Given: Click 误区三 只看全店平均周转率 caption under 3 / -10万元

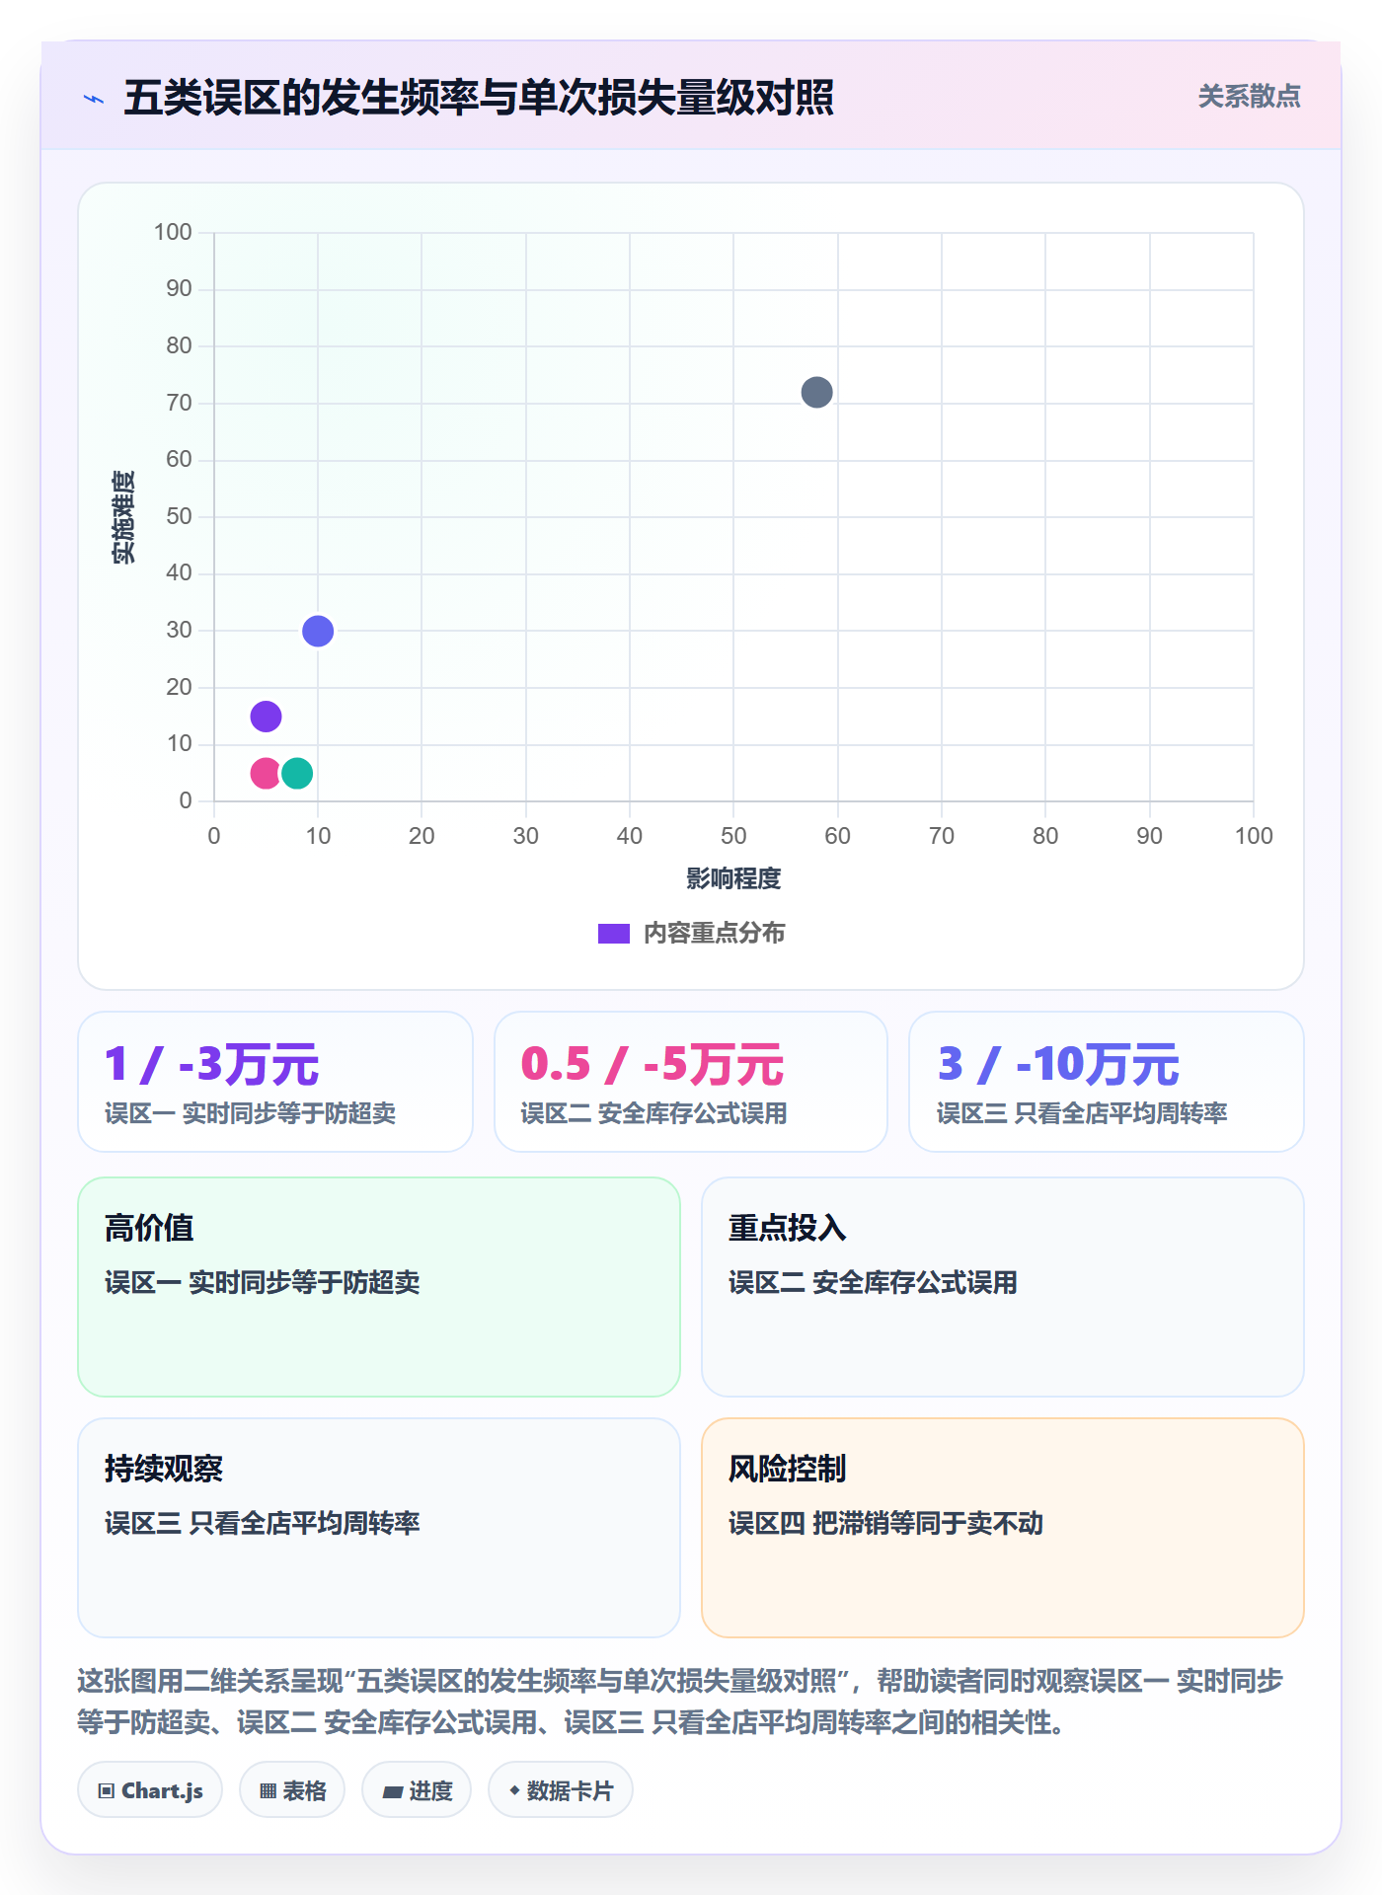Looking at the screenshot, I should point(1082,1113).
